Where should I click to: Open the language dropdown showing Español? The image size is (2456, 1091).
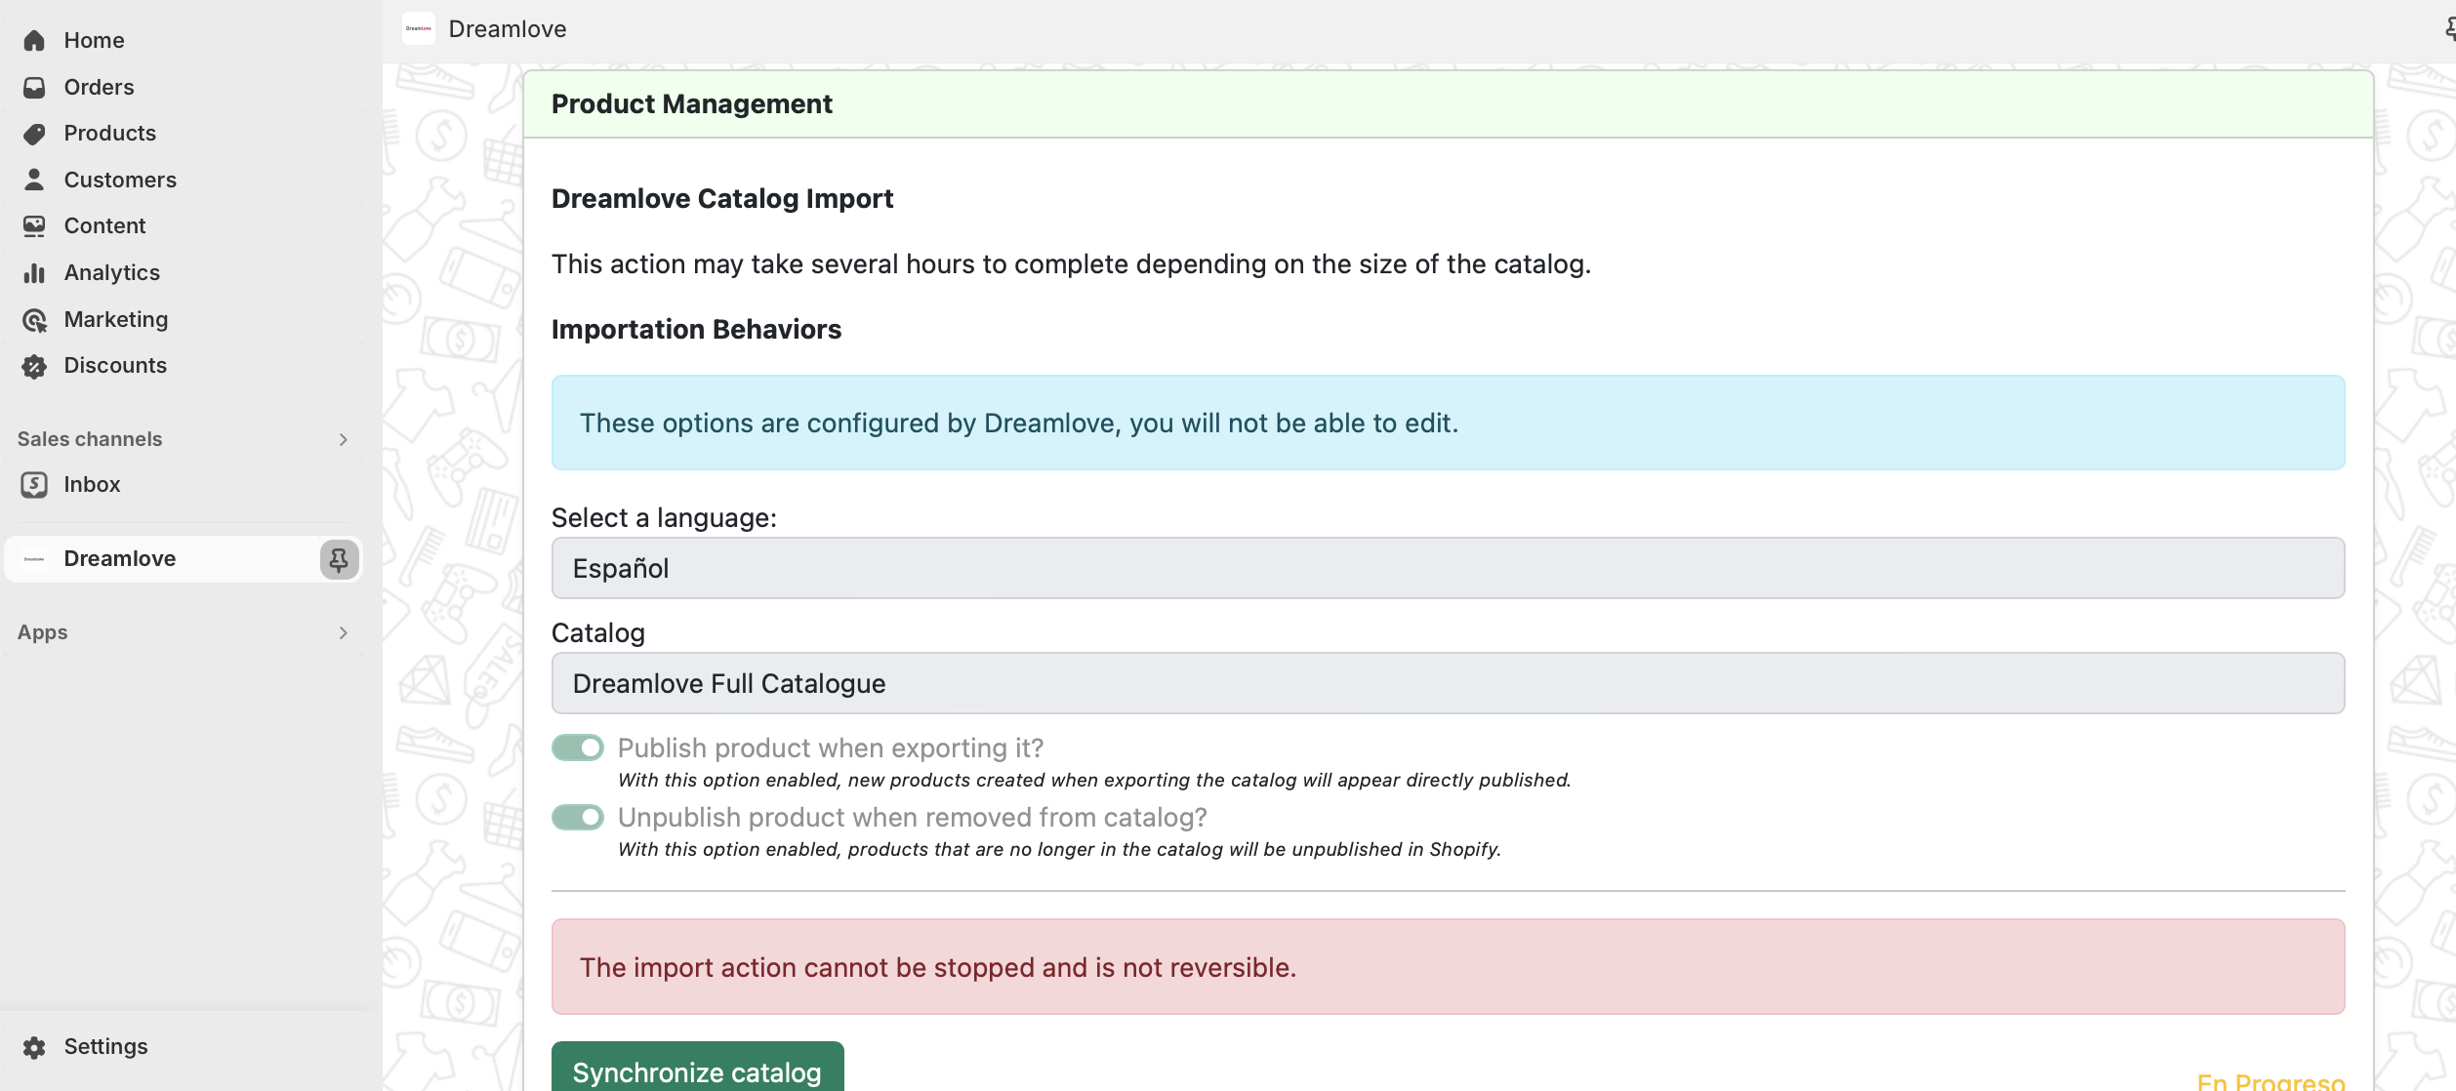pyautogui.click(x=1448, y=568)
